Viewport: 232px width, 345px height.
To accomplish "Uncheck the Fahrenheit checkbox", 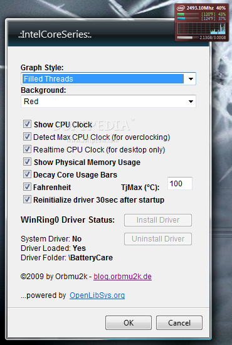I will pyautogui.click(x=27, y=187).
